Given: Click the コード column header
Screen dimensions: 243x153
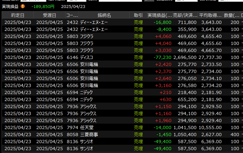Looking at the screenshot, I should [x=72, y=15].
